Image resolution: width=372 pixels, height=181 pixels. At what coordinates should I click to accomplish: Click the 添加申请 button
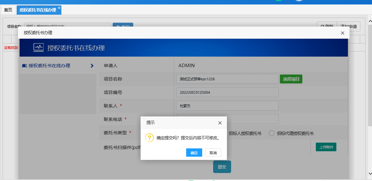click(349, 27)
